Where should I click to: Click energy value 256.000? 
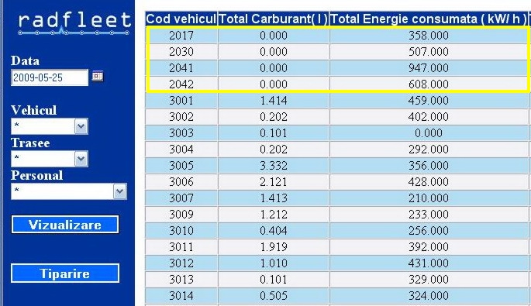pyautogui.click(x=429, y=230)
